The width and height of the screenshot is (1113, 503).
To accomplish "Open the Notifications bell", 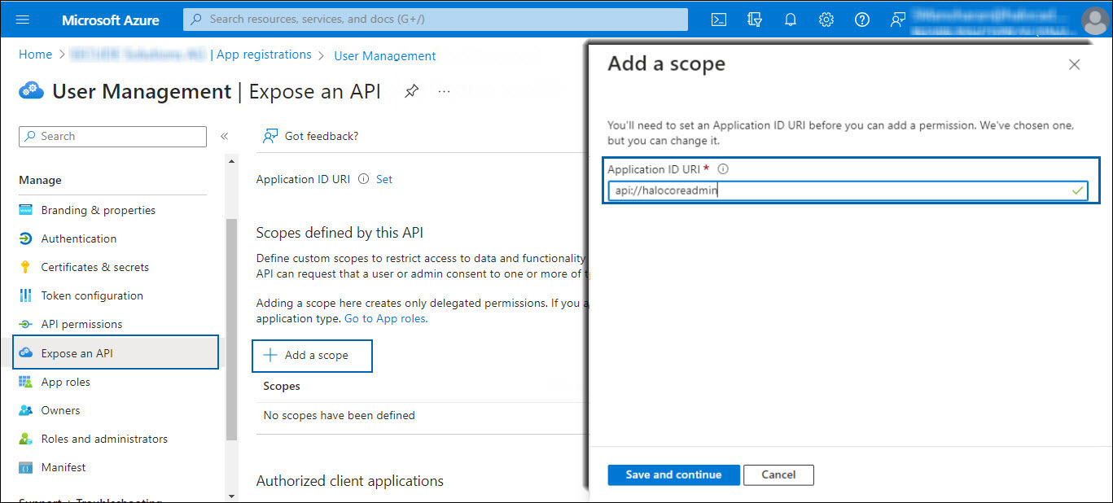I will tap(790, 19).
